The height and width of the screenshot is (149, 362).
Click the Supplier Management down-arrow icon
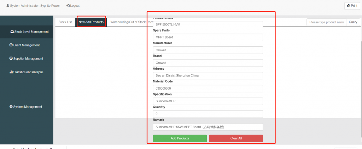[11, 58]
